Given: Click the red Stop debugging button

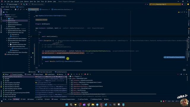Looking at the screenshot, I should coord(68,74).
